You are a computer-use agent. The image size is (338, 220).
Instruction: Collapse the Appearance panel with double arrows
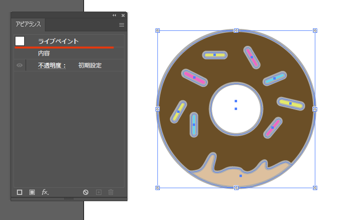pos(114,15)
